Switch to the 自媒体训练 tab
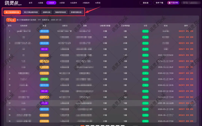The image size is (202, 126). pyautogui.click(x=46, y=12)
